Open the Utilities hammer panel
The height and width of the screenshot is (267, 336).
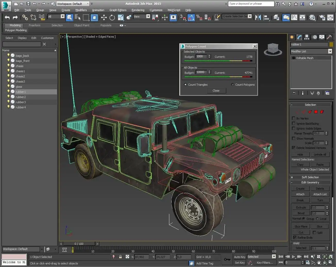pos(329,37)
